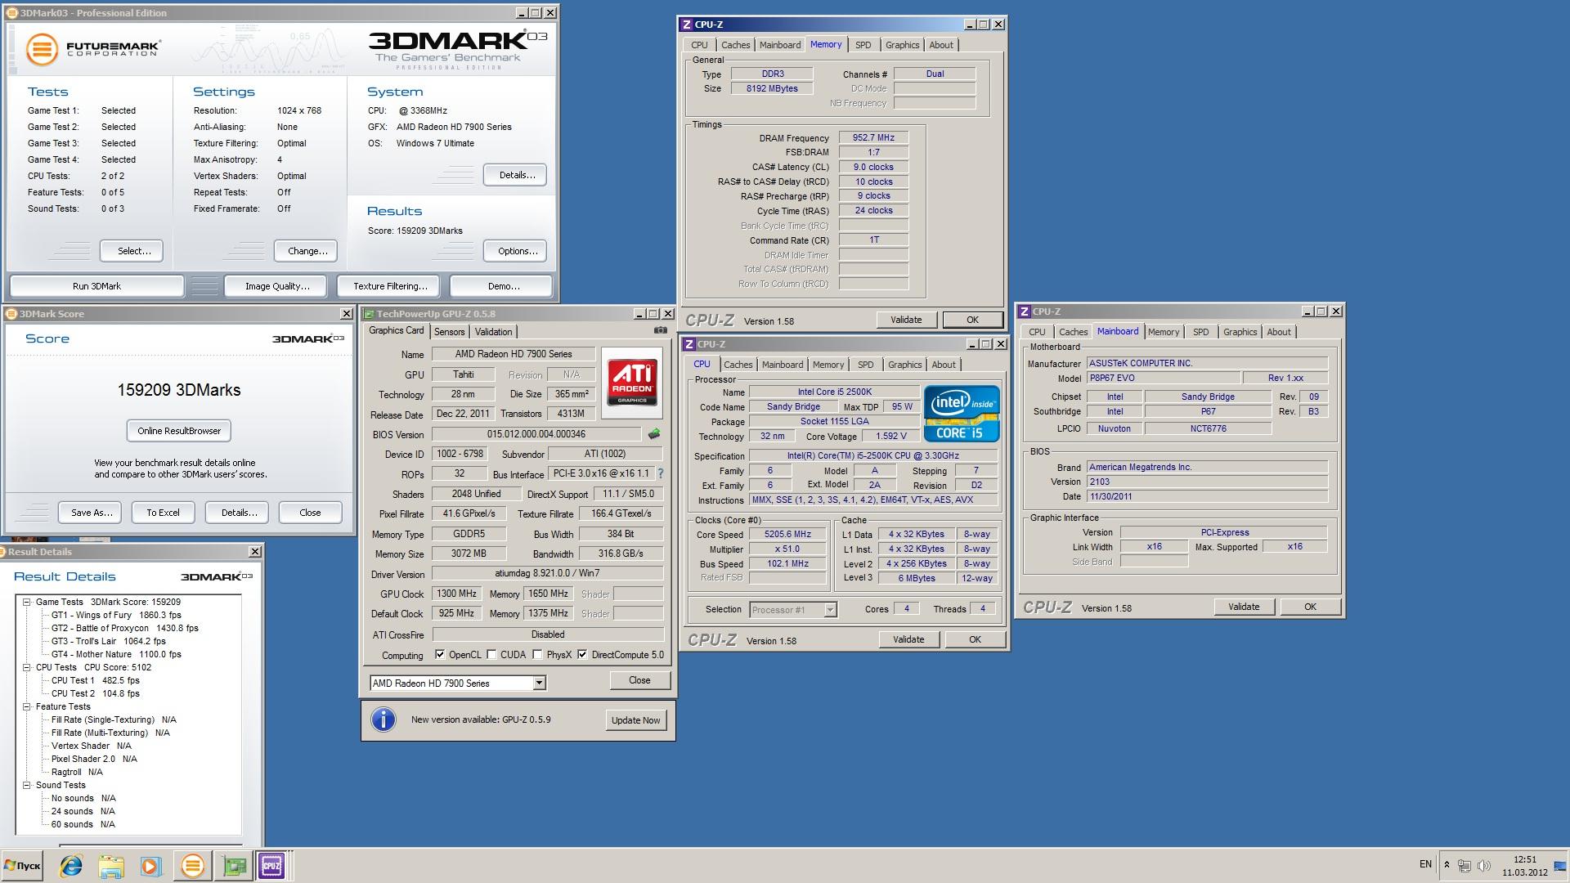Show hidden tray icons arrow

point(1447,865)
